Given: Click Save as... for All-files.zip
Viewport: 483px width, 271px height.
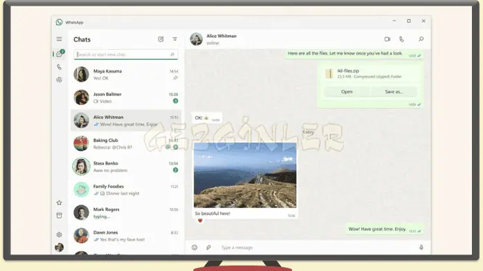Looking at the screenshot, I should (x=394, y=92).
